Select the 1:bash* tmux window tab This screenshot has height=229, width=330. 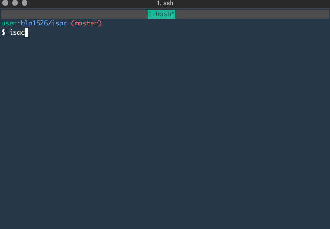tap(161, 14)
